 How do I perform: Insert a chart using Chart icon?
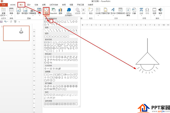click(x=60, y=11)
